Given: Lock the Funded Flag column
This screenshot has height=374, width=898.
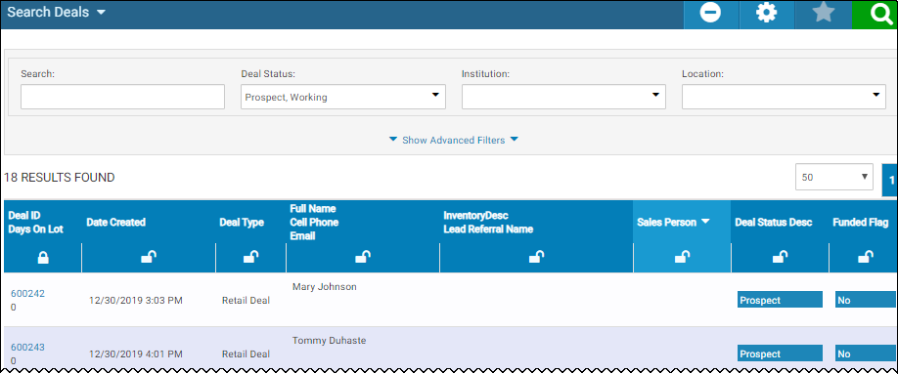Looking at the screenshot, I should (866, 258).
